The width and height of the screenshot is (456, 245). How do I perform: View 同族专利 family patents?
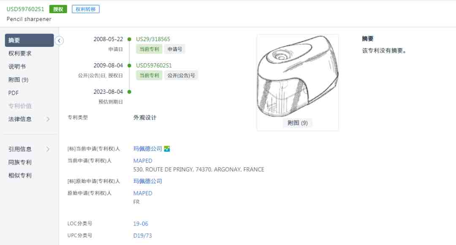click(20, 162)
